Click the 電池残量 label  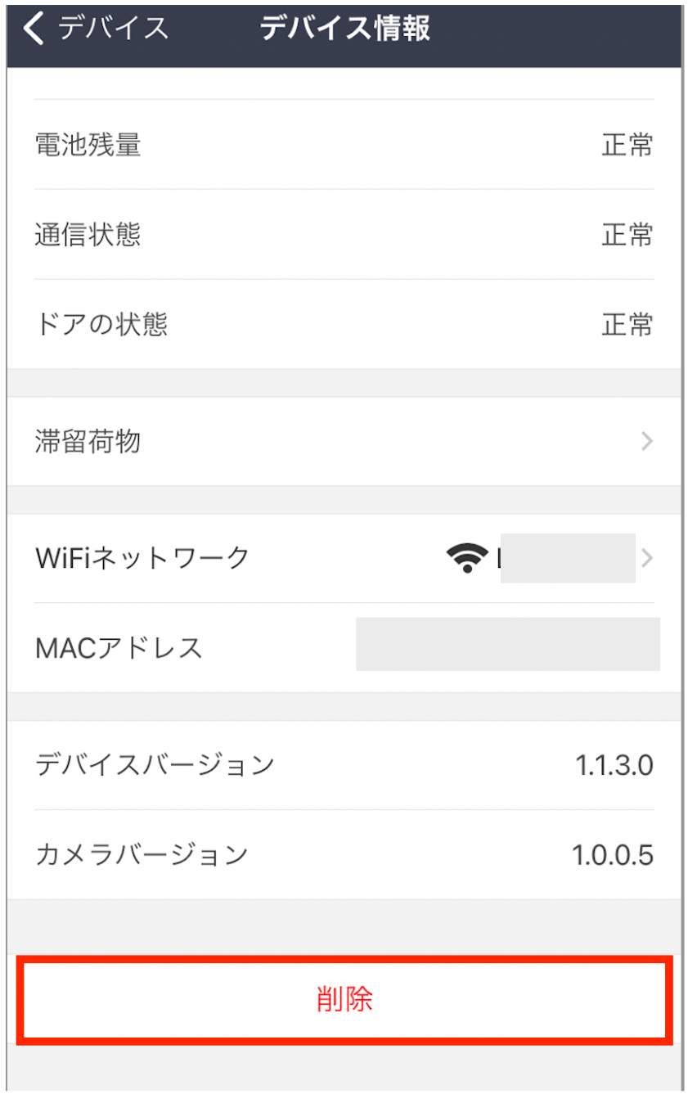coord(88,145)
